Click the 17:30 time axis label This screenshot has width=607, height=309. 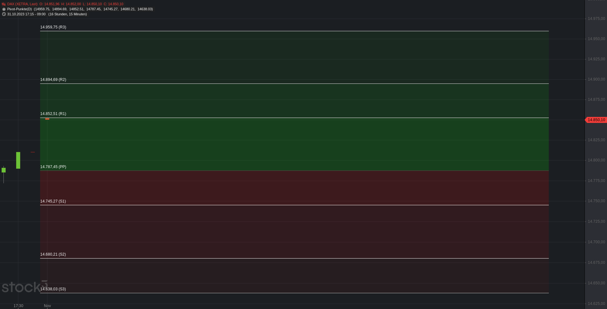(18, 306)
